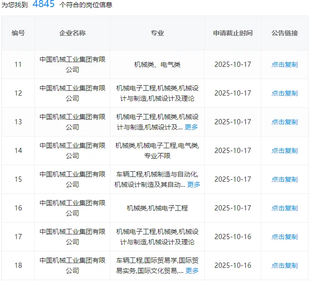Viewport: 309px width, 281px height.
Task: Click company name in row 15
Action: (73, 179)
